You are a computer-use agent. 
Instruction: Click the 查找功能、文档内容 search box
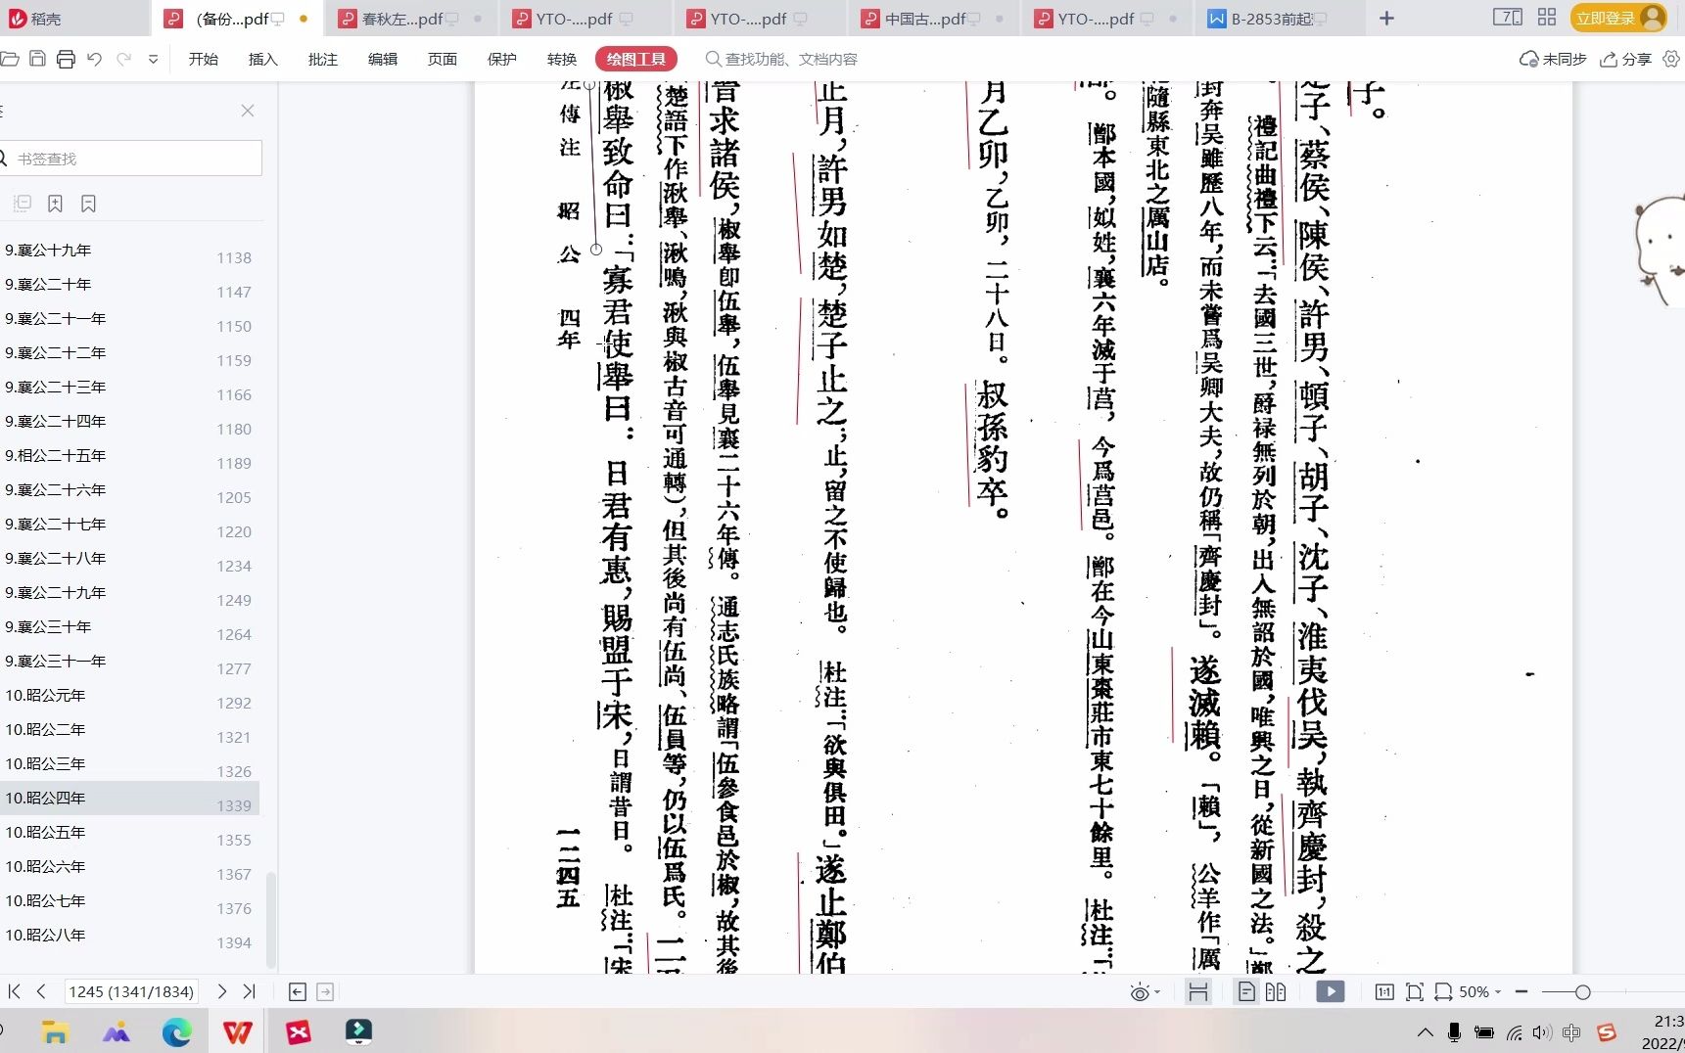[x=781, y=60]
